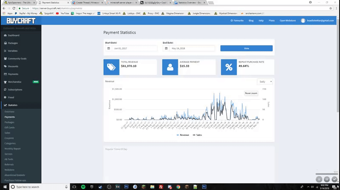Click the Reset zoom button on chart

point(251,93)
